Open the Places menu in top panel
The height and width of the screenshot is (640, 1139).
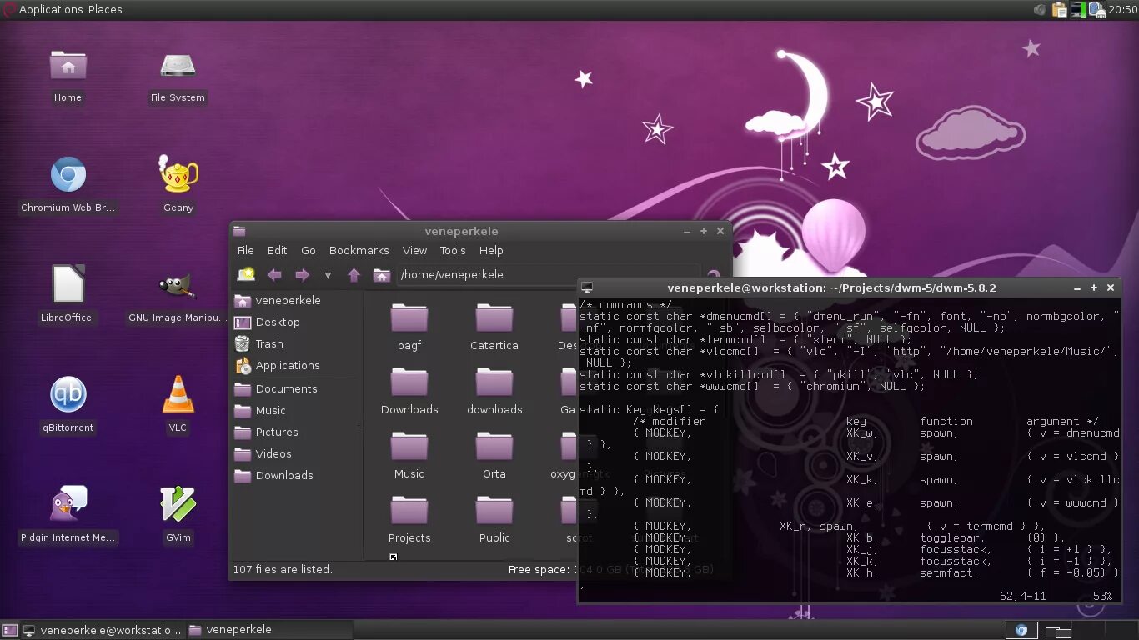105,9
